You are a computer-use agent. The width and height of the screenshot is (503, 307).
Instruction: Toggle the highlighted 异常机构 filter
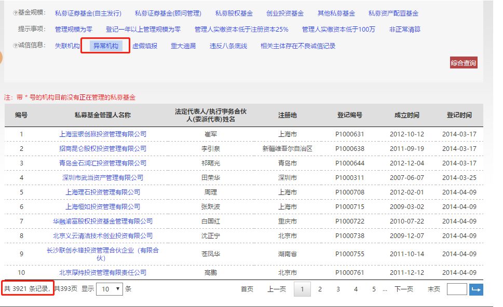click(x=105, y=46)
